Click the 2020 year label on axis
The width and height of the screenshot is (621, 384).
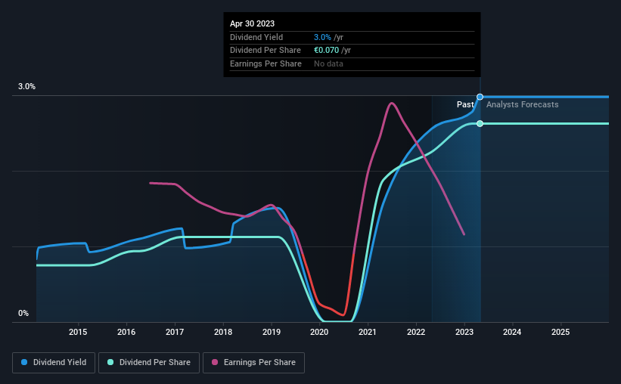coord(319,332)
